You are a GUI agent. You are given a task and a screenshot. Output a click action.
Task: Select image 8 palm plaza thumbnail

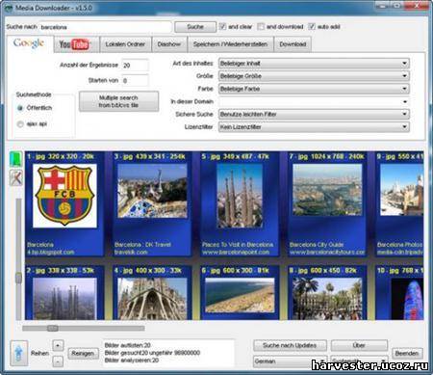(x=327, y=299)
